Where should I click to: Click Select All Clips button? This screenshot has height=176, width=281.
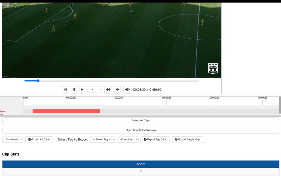141,120
